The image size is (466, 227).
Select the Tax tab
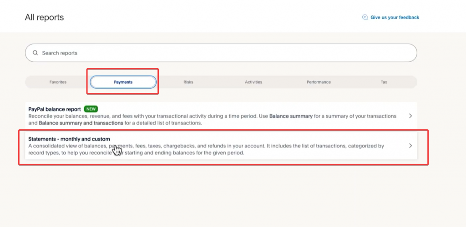pos(384,82)
